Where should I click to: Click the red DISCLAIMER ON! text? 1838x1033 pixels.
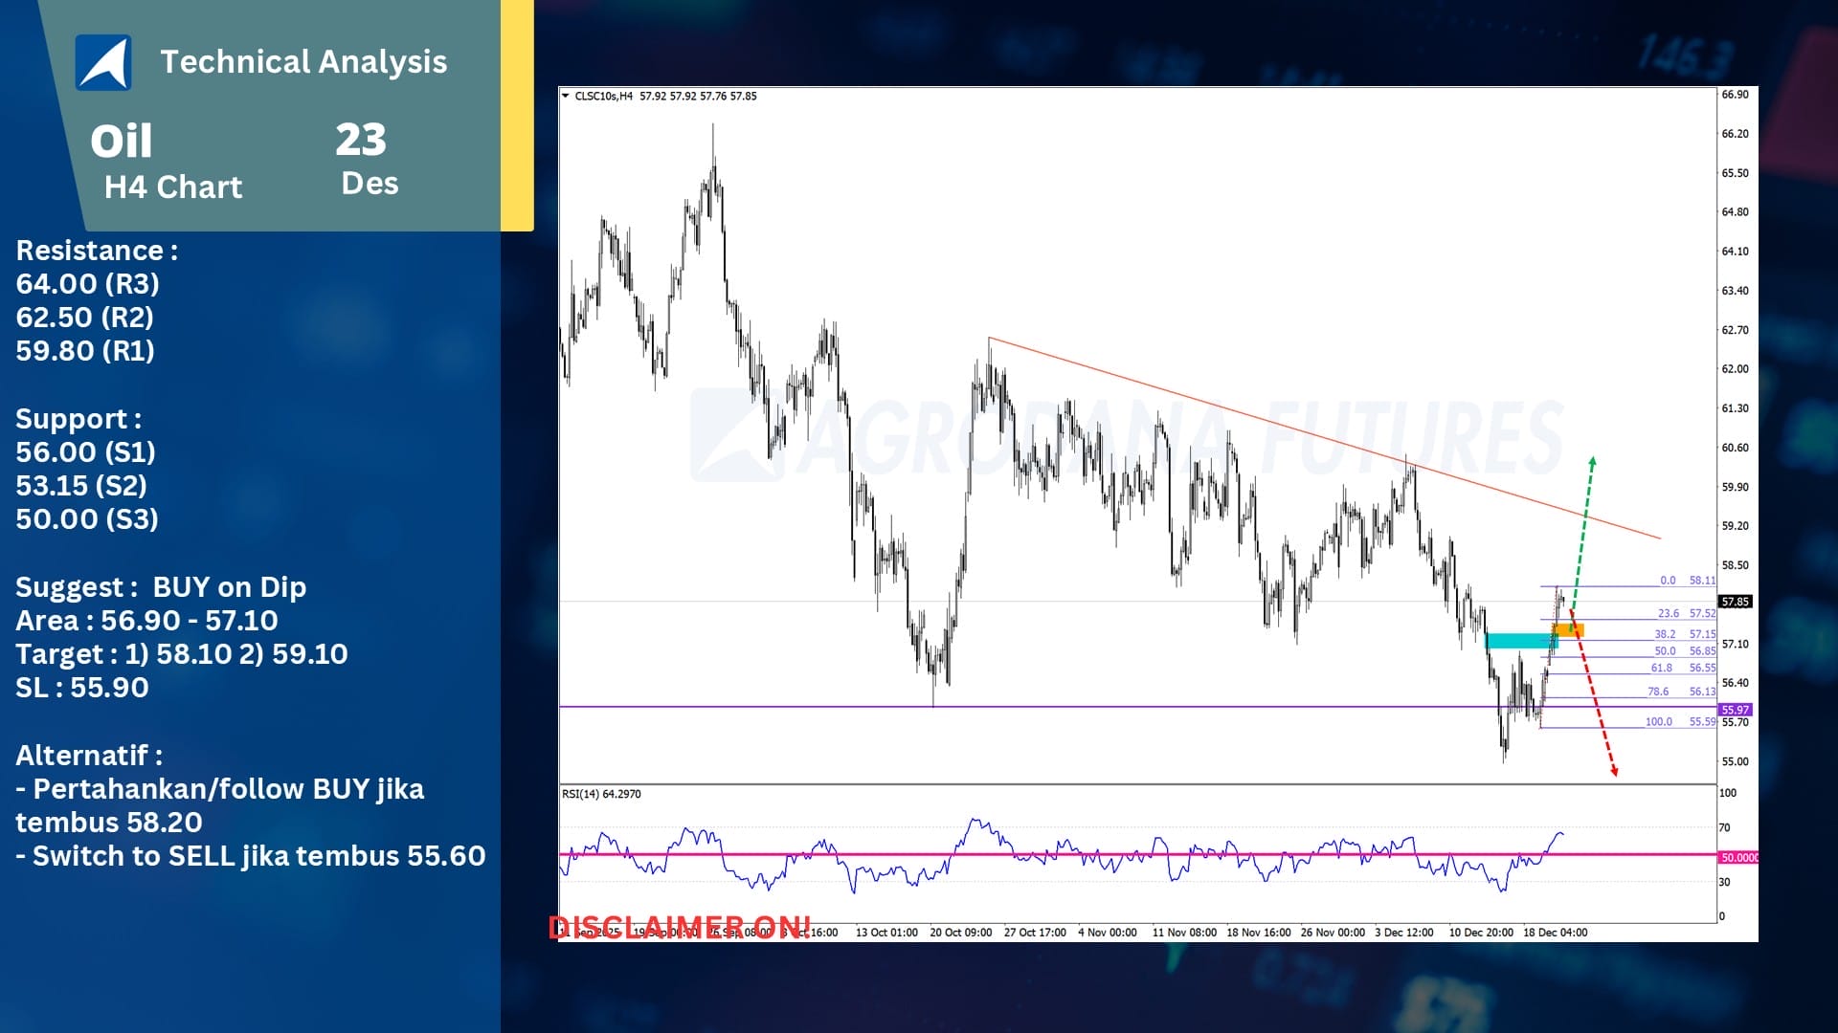pos(680,926)
